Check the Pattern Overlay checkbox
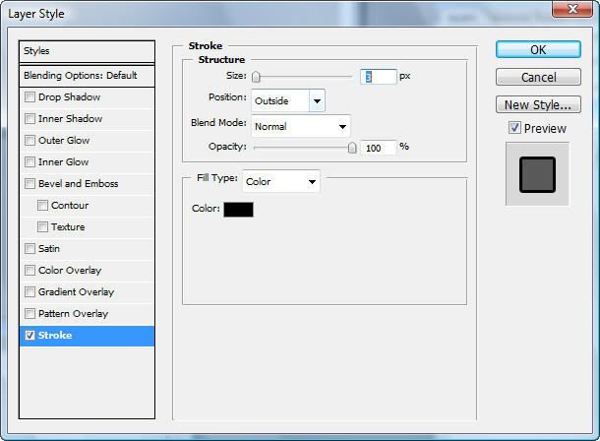600x441 pixels. click(x=30, y=313)
